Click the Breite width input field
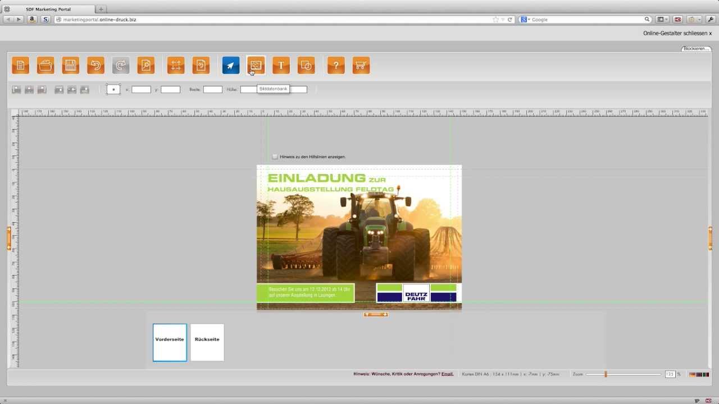The image size is (719, 404). coord(212,89)
